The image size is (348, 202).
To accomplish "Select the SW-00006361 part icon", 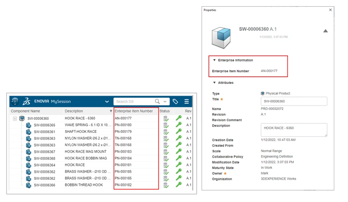I will pos(28,132).
